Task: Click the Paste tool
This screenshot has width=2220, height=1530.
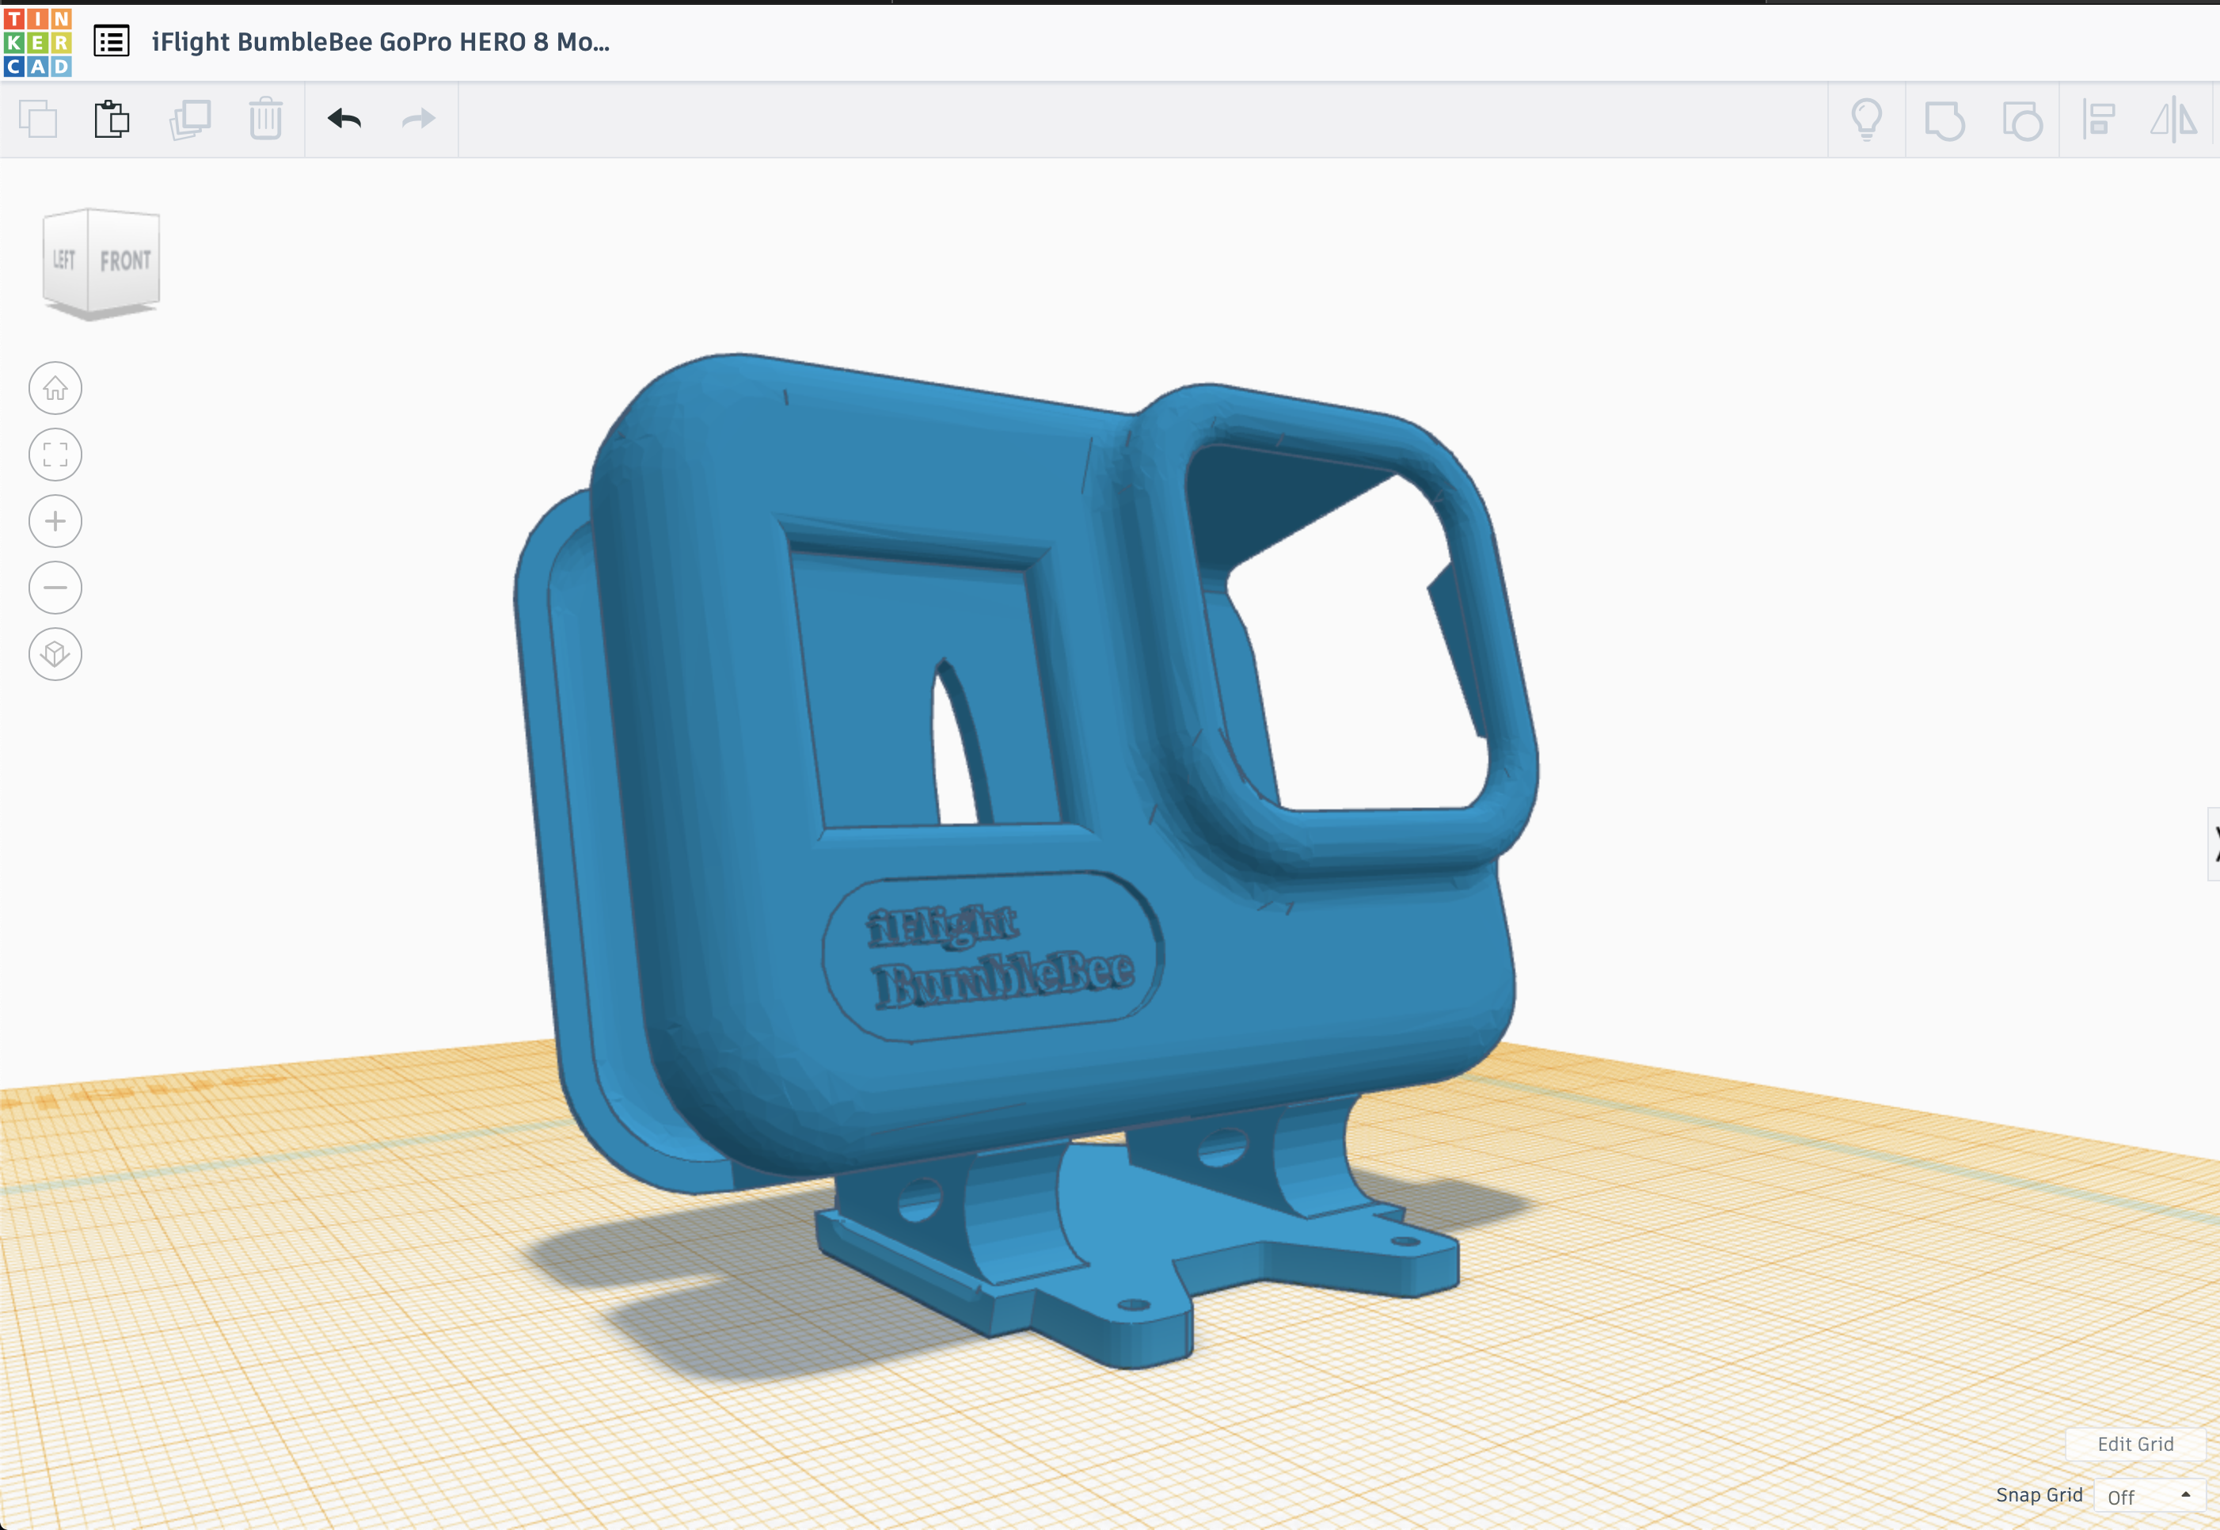Action: point(112,120)
